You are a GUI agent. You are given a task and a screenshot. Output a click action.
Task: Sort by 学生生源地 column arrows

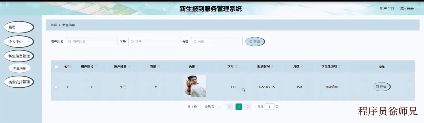(x=340, y=66)
